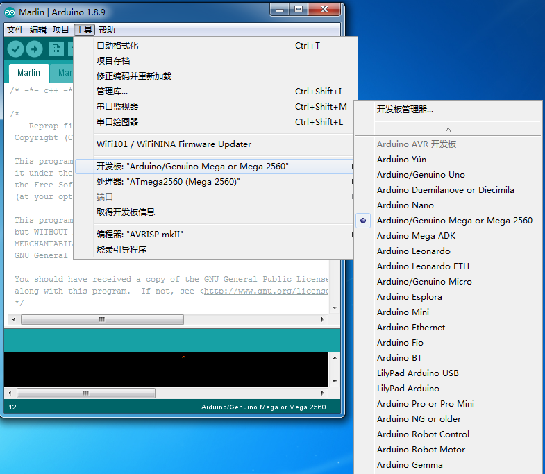545x474 pixels.
Task: Select the Marlin tab
Action: [x=29, y=73]
